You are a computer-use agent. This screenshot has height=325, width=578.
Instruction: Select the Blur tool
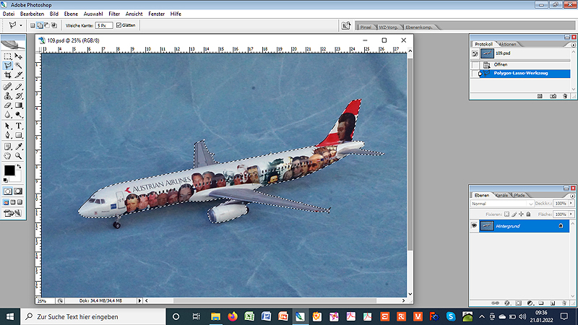click(x=8, y=115)
